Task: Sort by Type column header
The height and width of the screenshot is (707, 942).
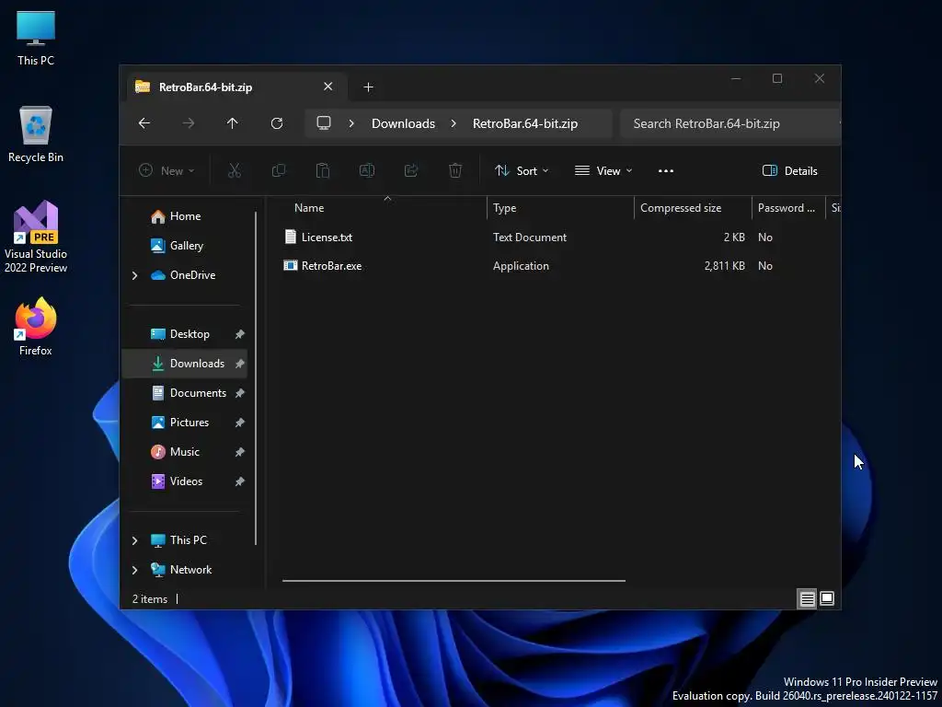Action: point(505,208)
